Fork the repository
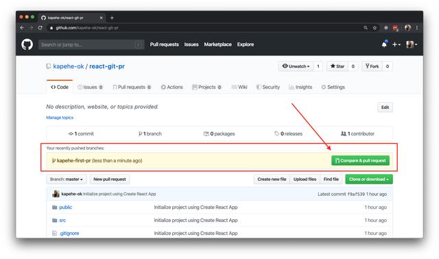 pyautogui.click(x=372, y=66)
